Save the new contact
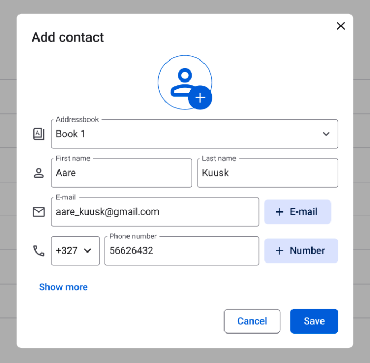370x363 pixels. coord(314,321)
